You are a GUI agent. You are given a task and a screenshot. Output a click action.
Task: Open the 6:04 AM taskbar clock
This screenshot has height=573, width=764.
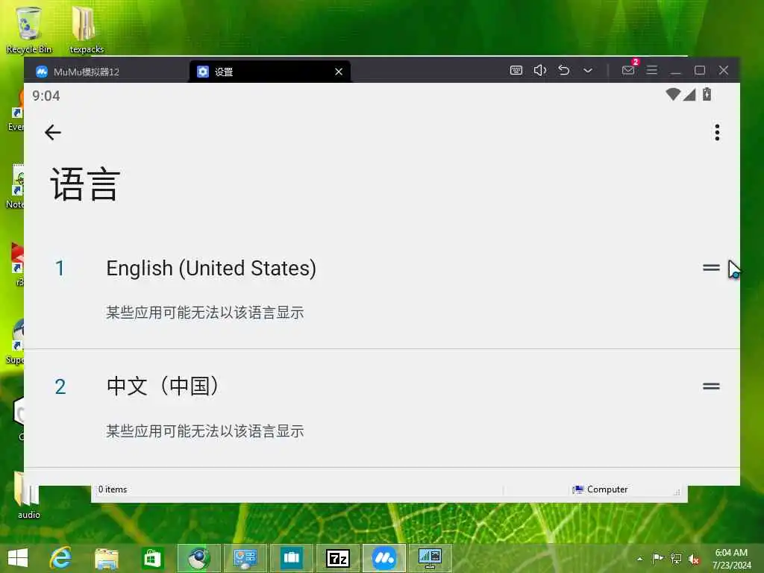[731, 559]
